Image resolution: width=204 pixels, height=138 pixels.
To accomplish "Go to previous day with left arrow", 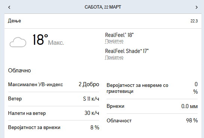I will (9, 7).
